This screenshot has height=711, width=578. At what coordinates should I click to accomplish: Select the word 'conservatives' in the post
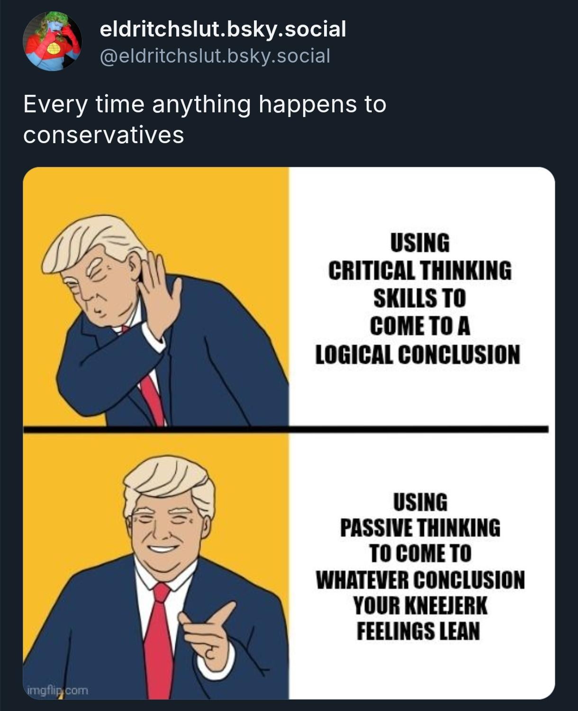[x=103, y=135]
